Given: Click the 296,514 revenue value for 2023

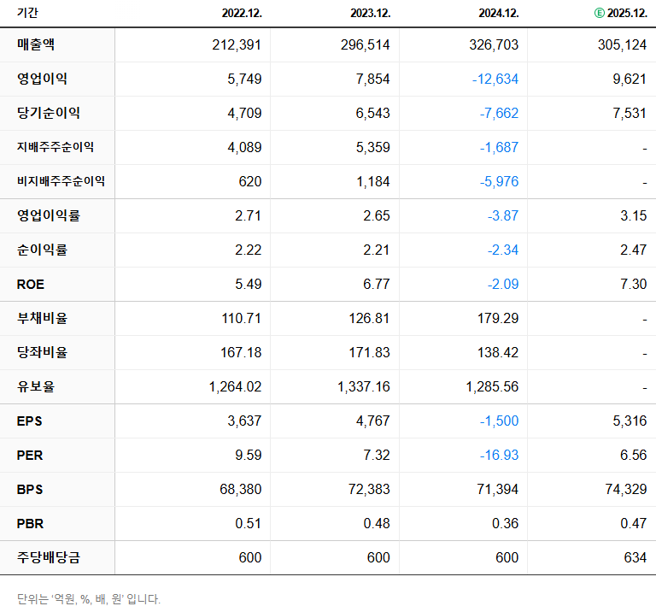Looking at the screenshot, I should click(x=366, y=44).
